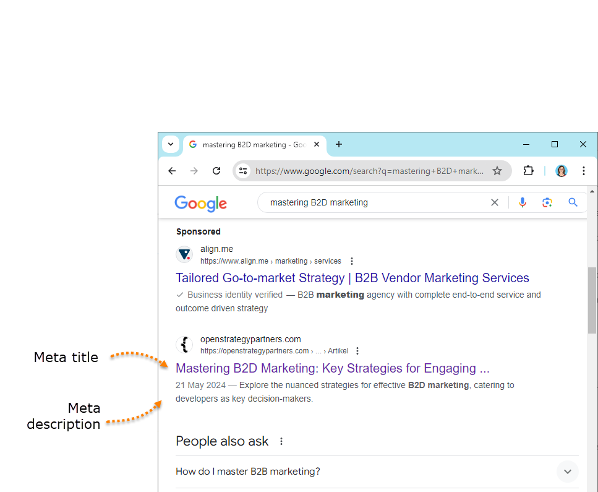
Task: Open a new tab with plus button
Action: pos(338,144)
